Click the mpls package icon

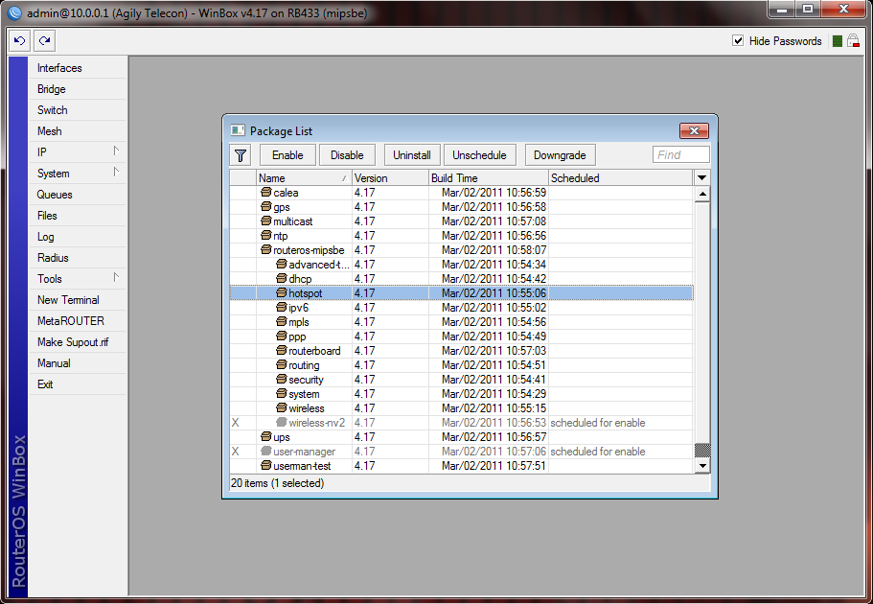pos(282,322)
